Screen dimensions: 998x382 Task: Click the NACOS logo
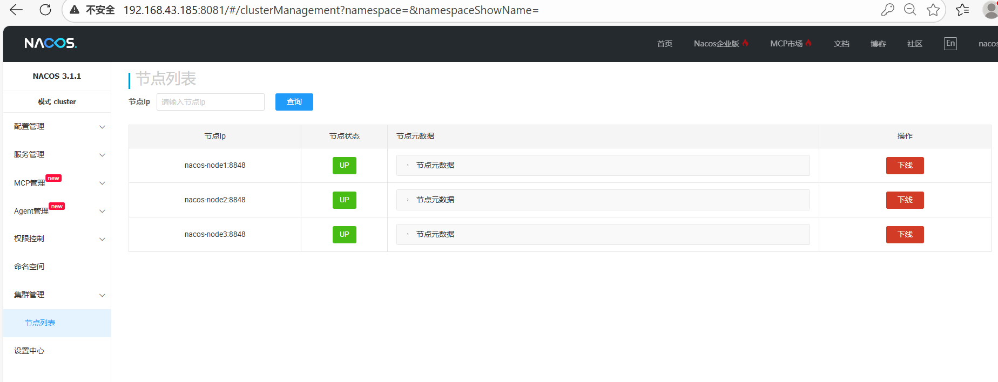(x=51, y=43)
